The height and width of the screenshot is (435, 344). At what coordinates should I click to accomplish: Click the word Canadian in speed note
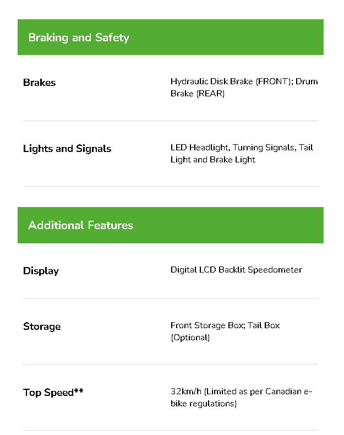(283, 392)
